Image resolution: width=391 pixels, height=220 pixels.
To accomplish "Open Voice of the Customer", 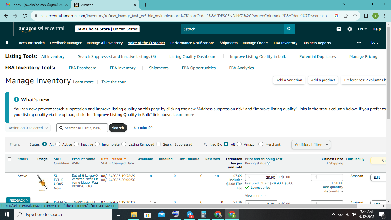I will [146, 43].
